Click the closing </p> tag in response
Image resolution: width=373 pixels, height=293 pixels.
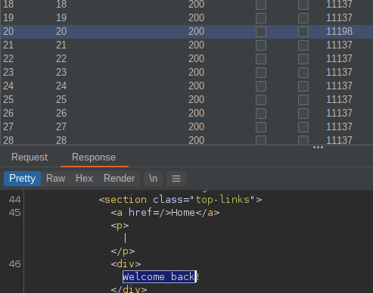click(x=123, y=251)
